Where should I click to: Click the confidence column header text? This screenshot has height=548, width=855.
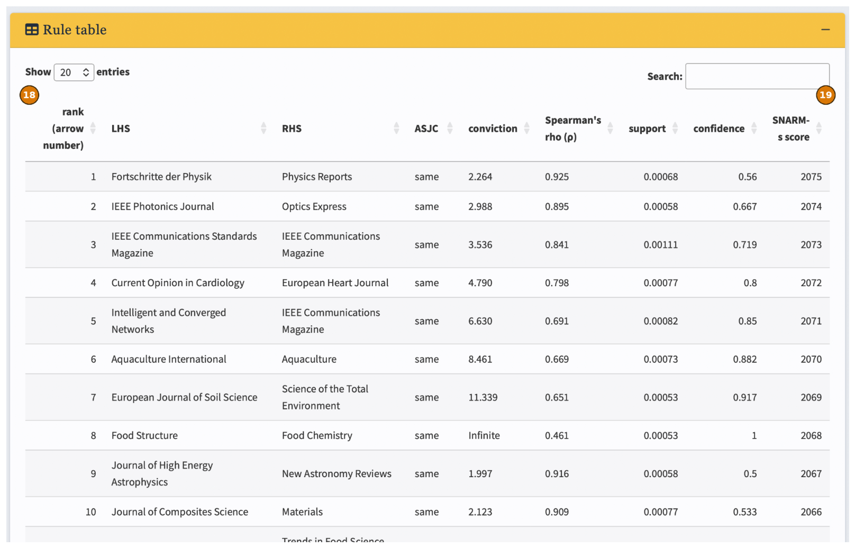pyautogui.click(x=718, y=129)
